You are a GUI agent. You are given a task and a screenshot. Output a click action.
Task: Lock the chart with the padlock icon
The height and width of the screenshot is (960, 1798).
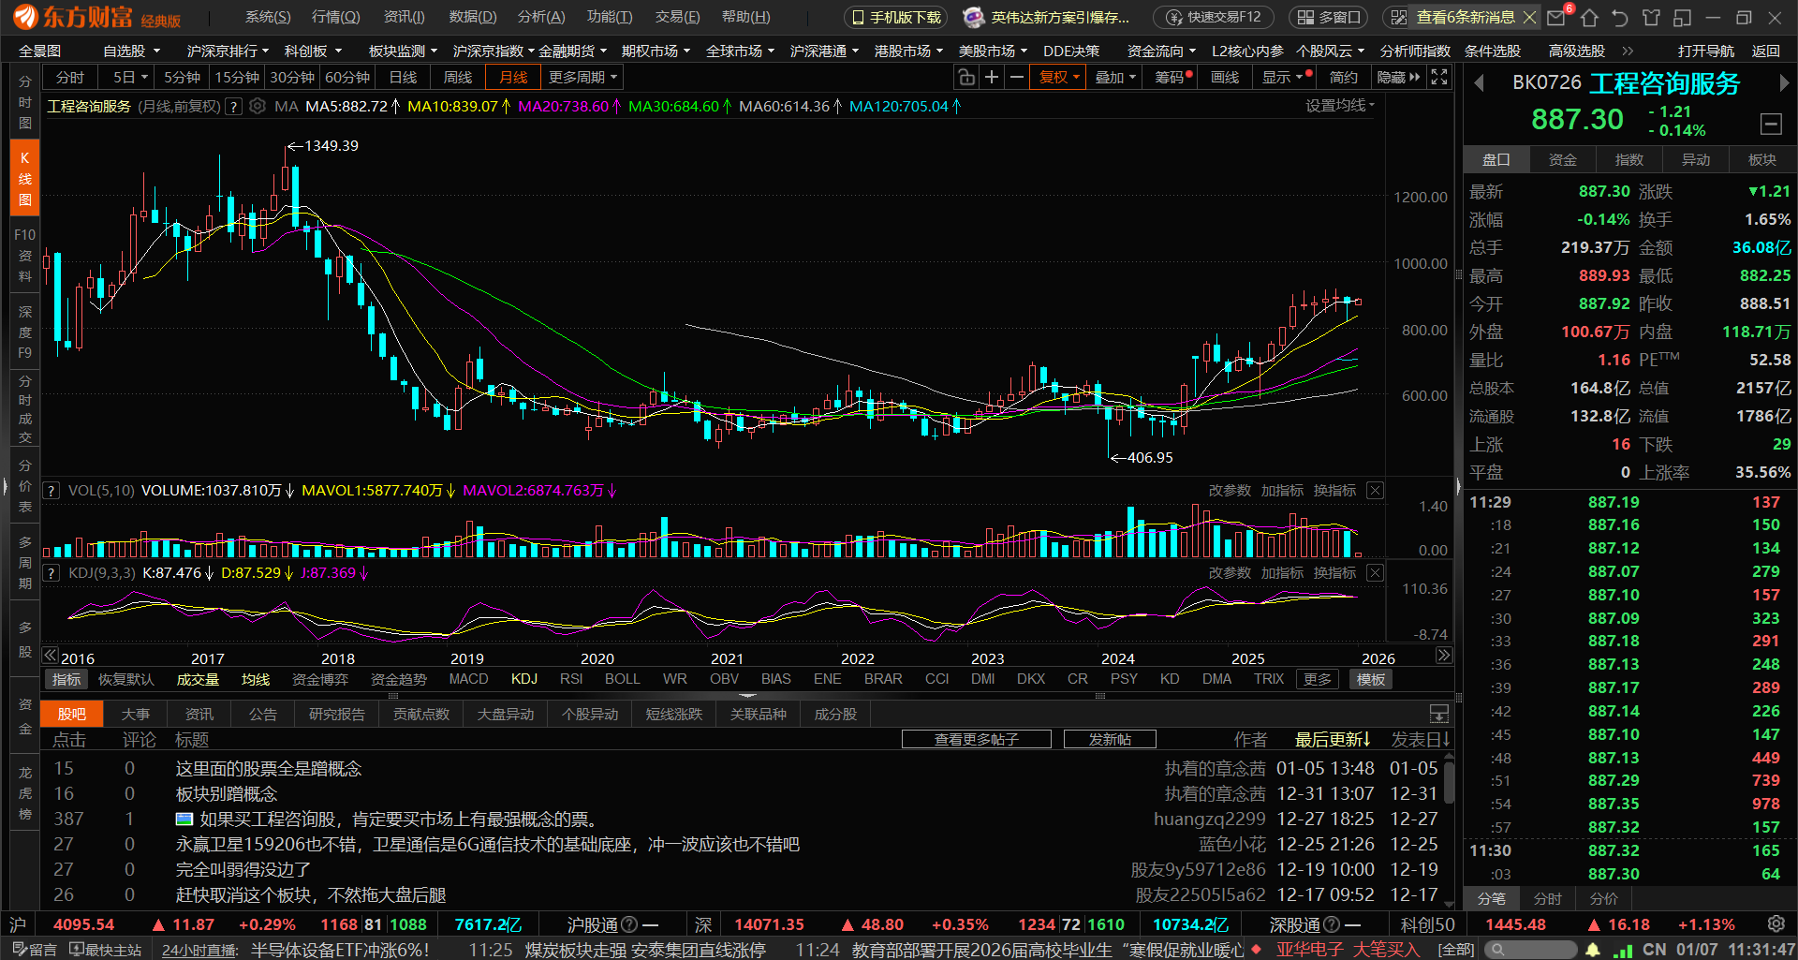pyautogui.click(x=966, y=77)
